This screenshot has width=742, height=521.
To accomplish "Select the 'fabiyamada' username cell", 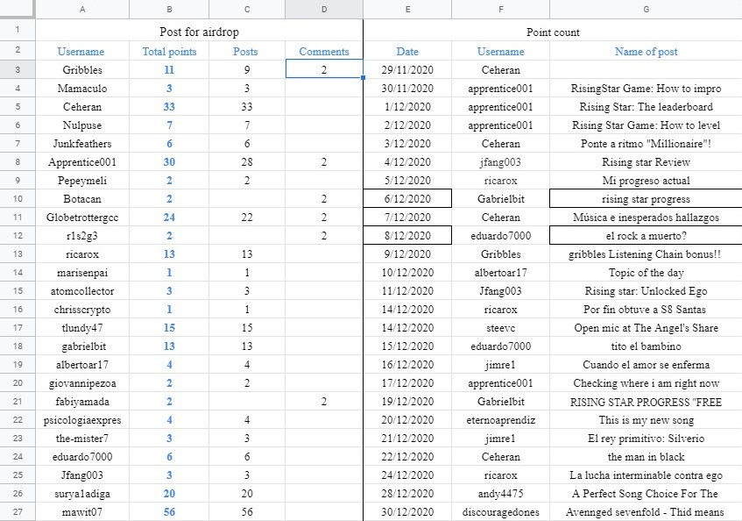I will (x=82, y=402).
